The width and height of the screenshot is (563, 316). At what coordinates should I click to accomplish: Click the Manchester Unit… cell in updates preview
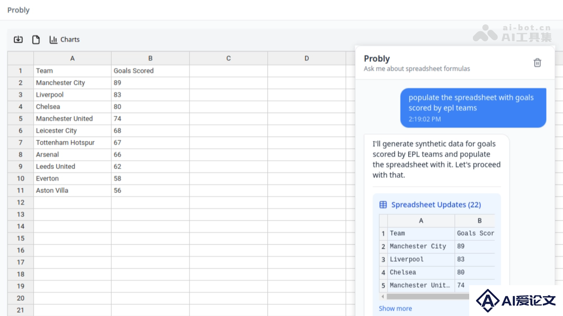click(421, 286)
